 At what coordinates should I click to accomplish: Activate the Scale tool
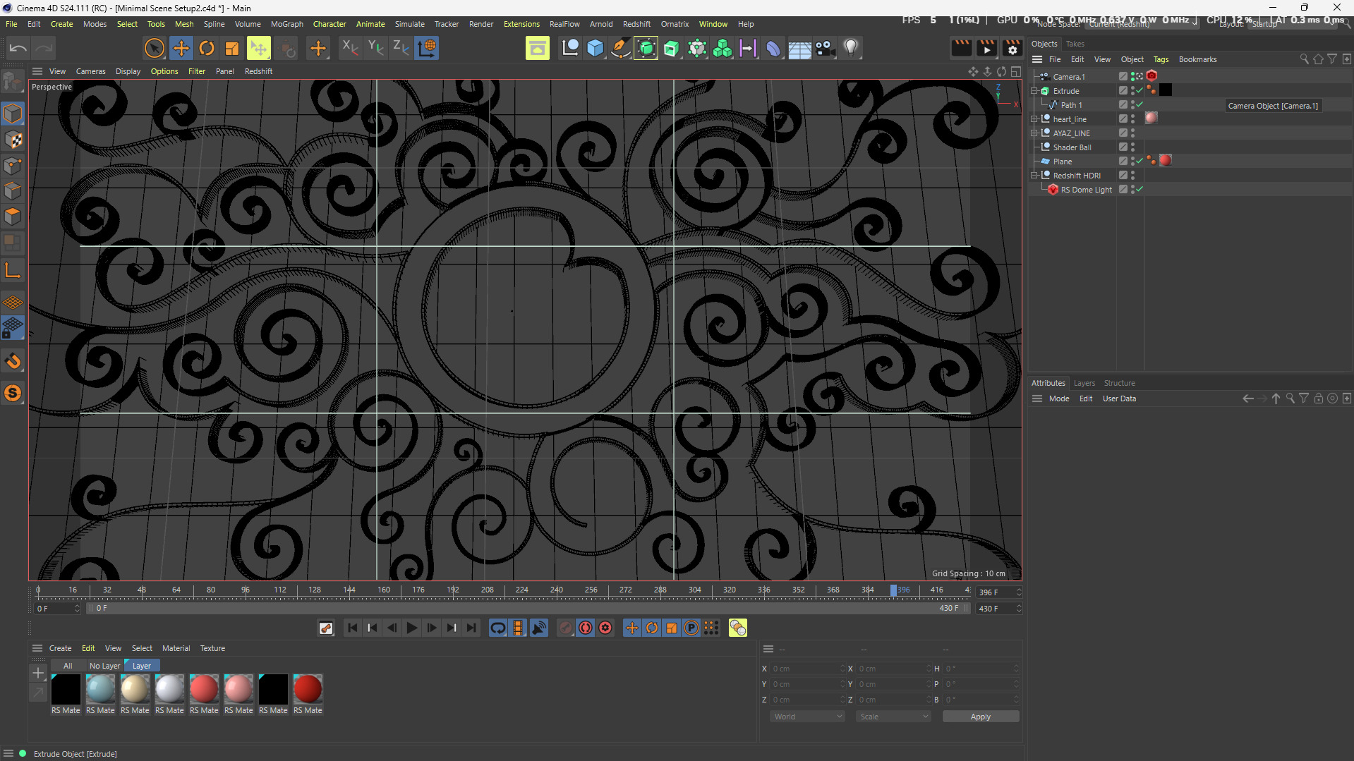click(x=232, y=48)
